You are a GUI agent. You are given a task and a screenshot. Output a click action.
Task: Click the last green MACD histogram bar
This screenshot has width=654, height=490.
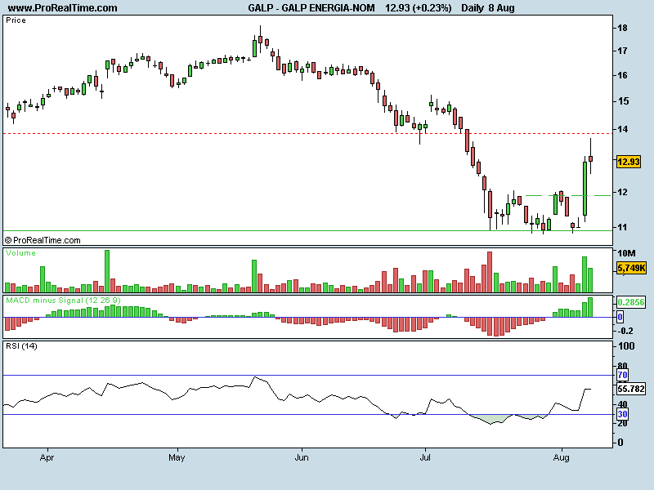pos(590,308)
